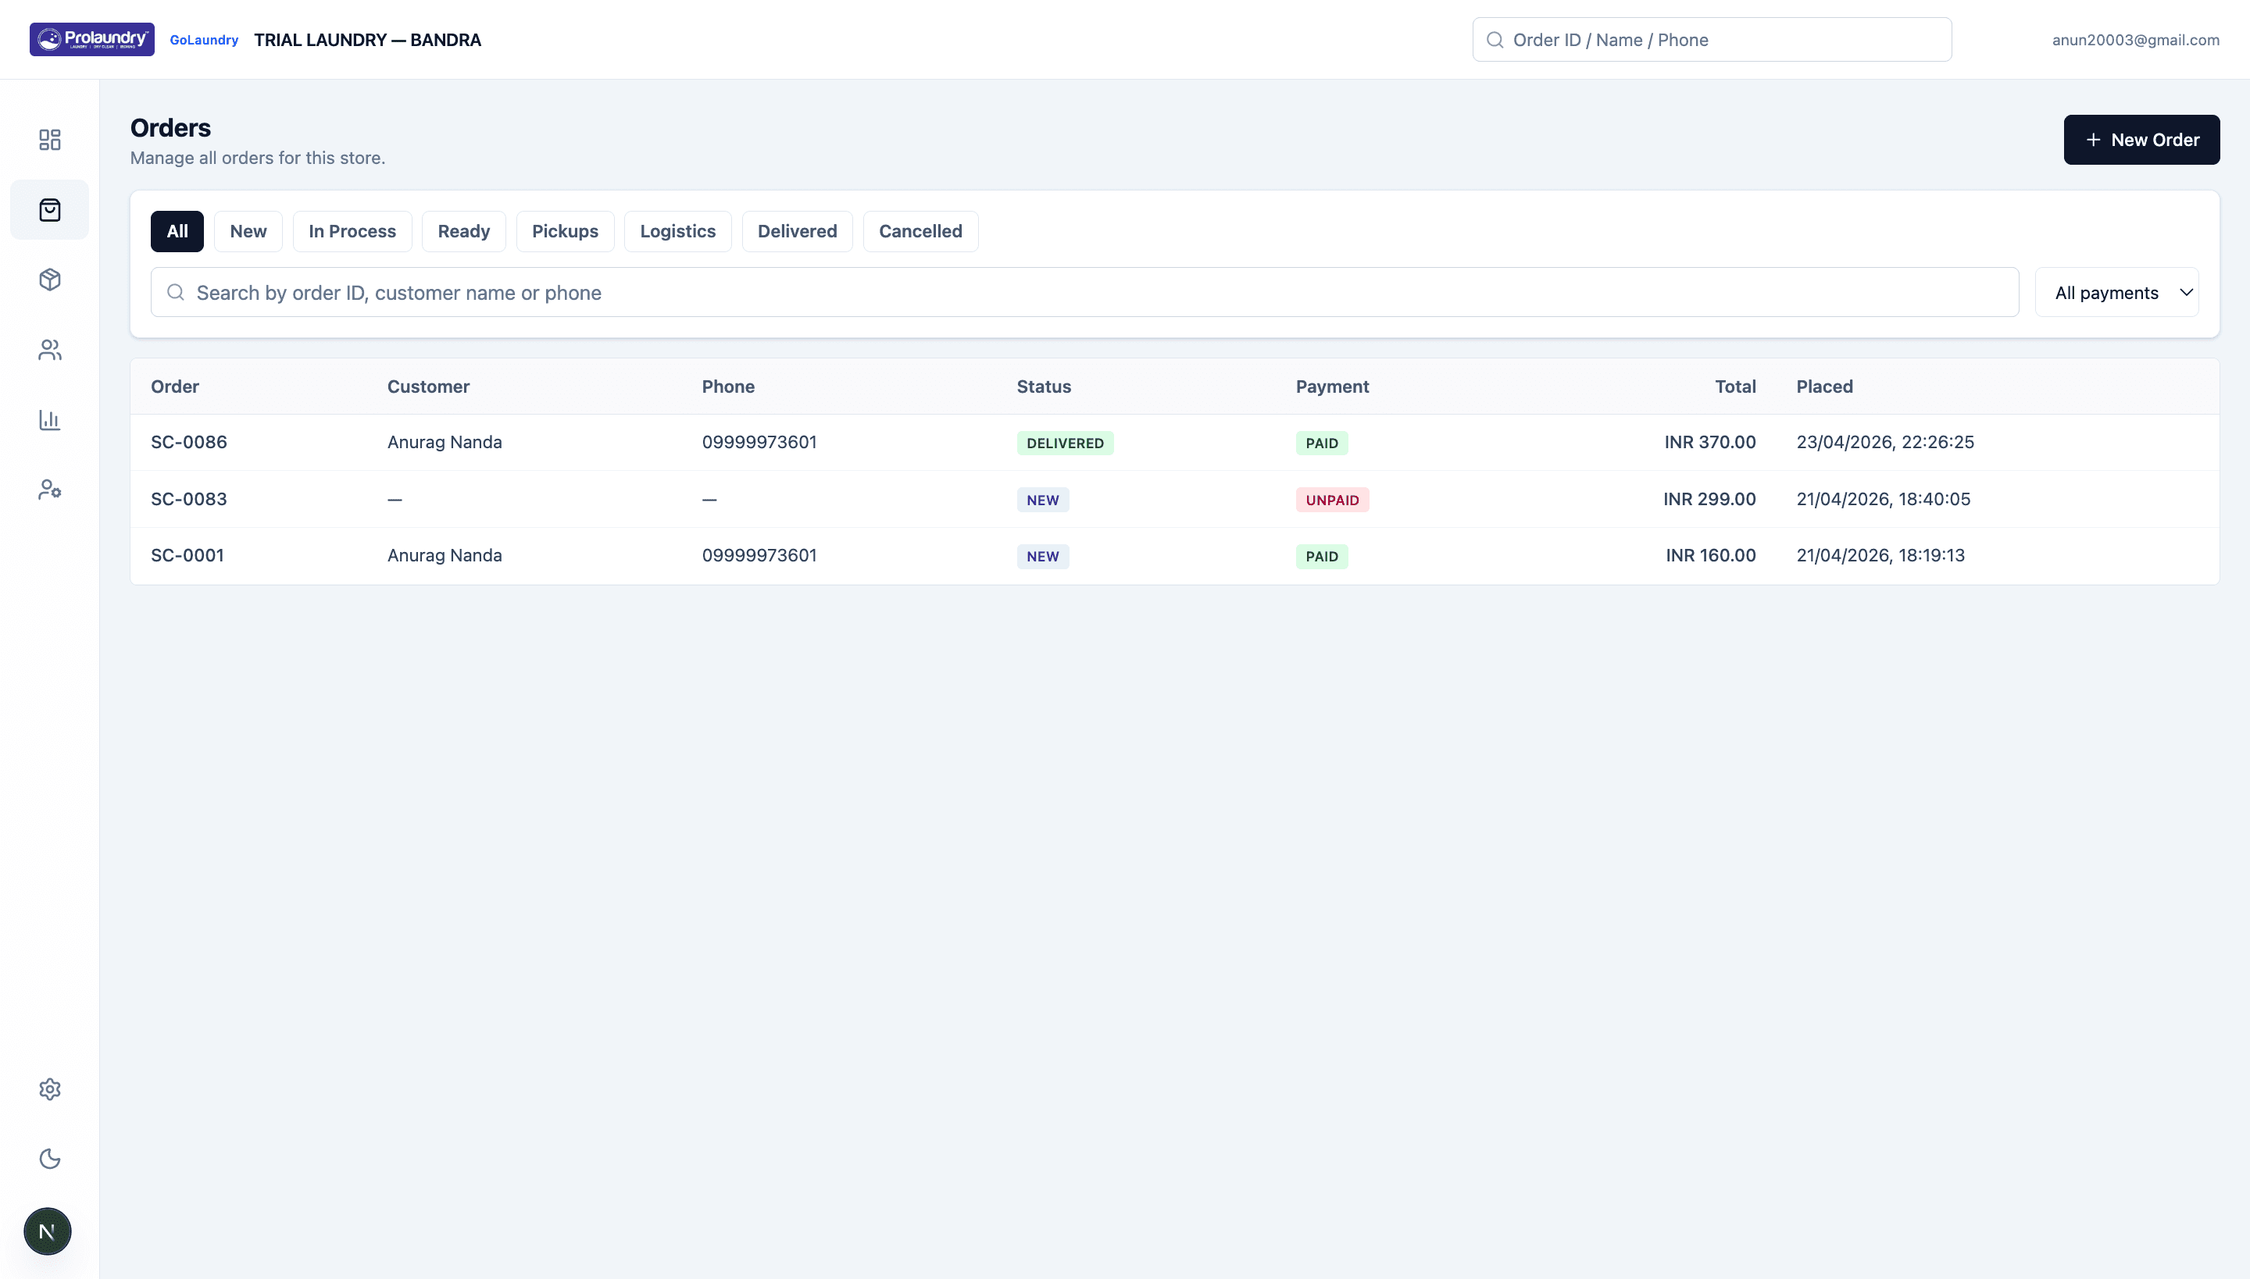Viewport: 2250px width, 1279px height.
Task: Click the PAID badge for SC-0086
Action: click(1322, 443)
